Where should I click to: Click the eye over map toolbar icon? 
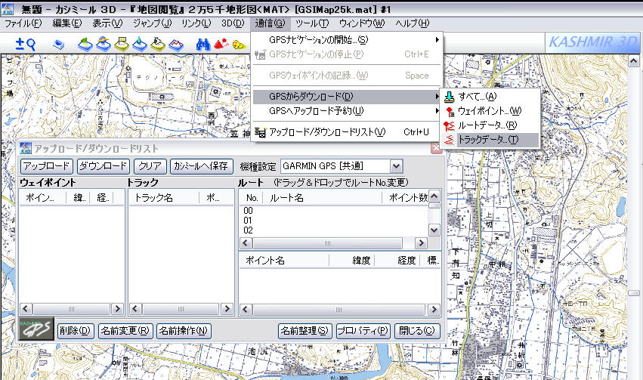[158, 44]
